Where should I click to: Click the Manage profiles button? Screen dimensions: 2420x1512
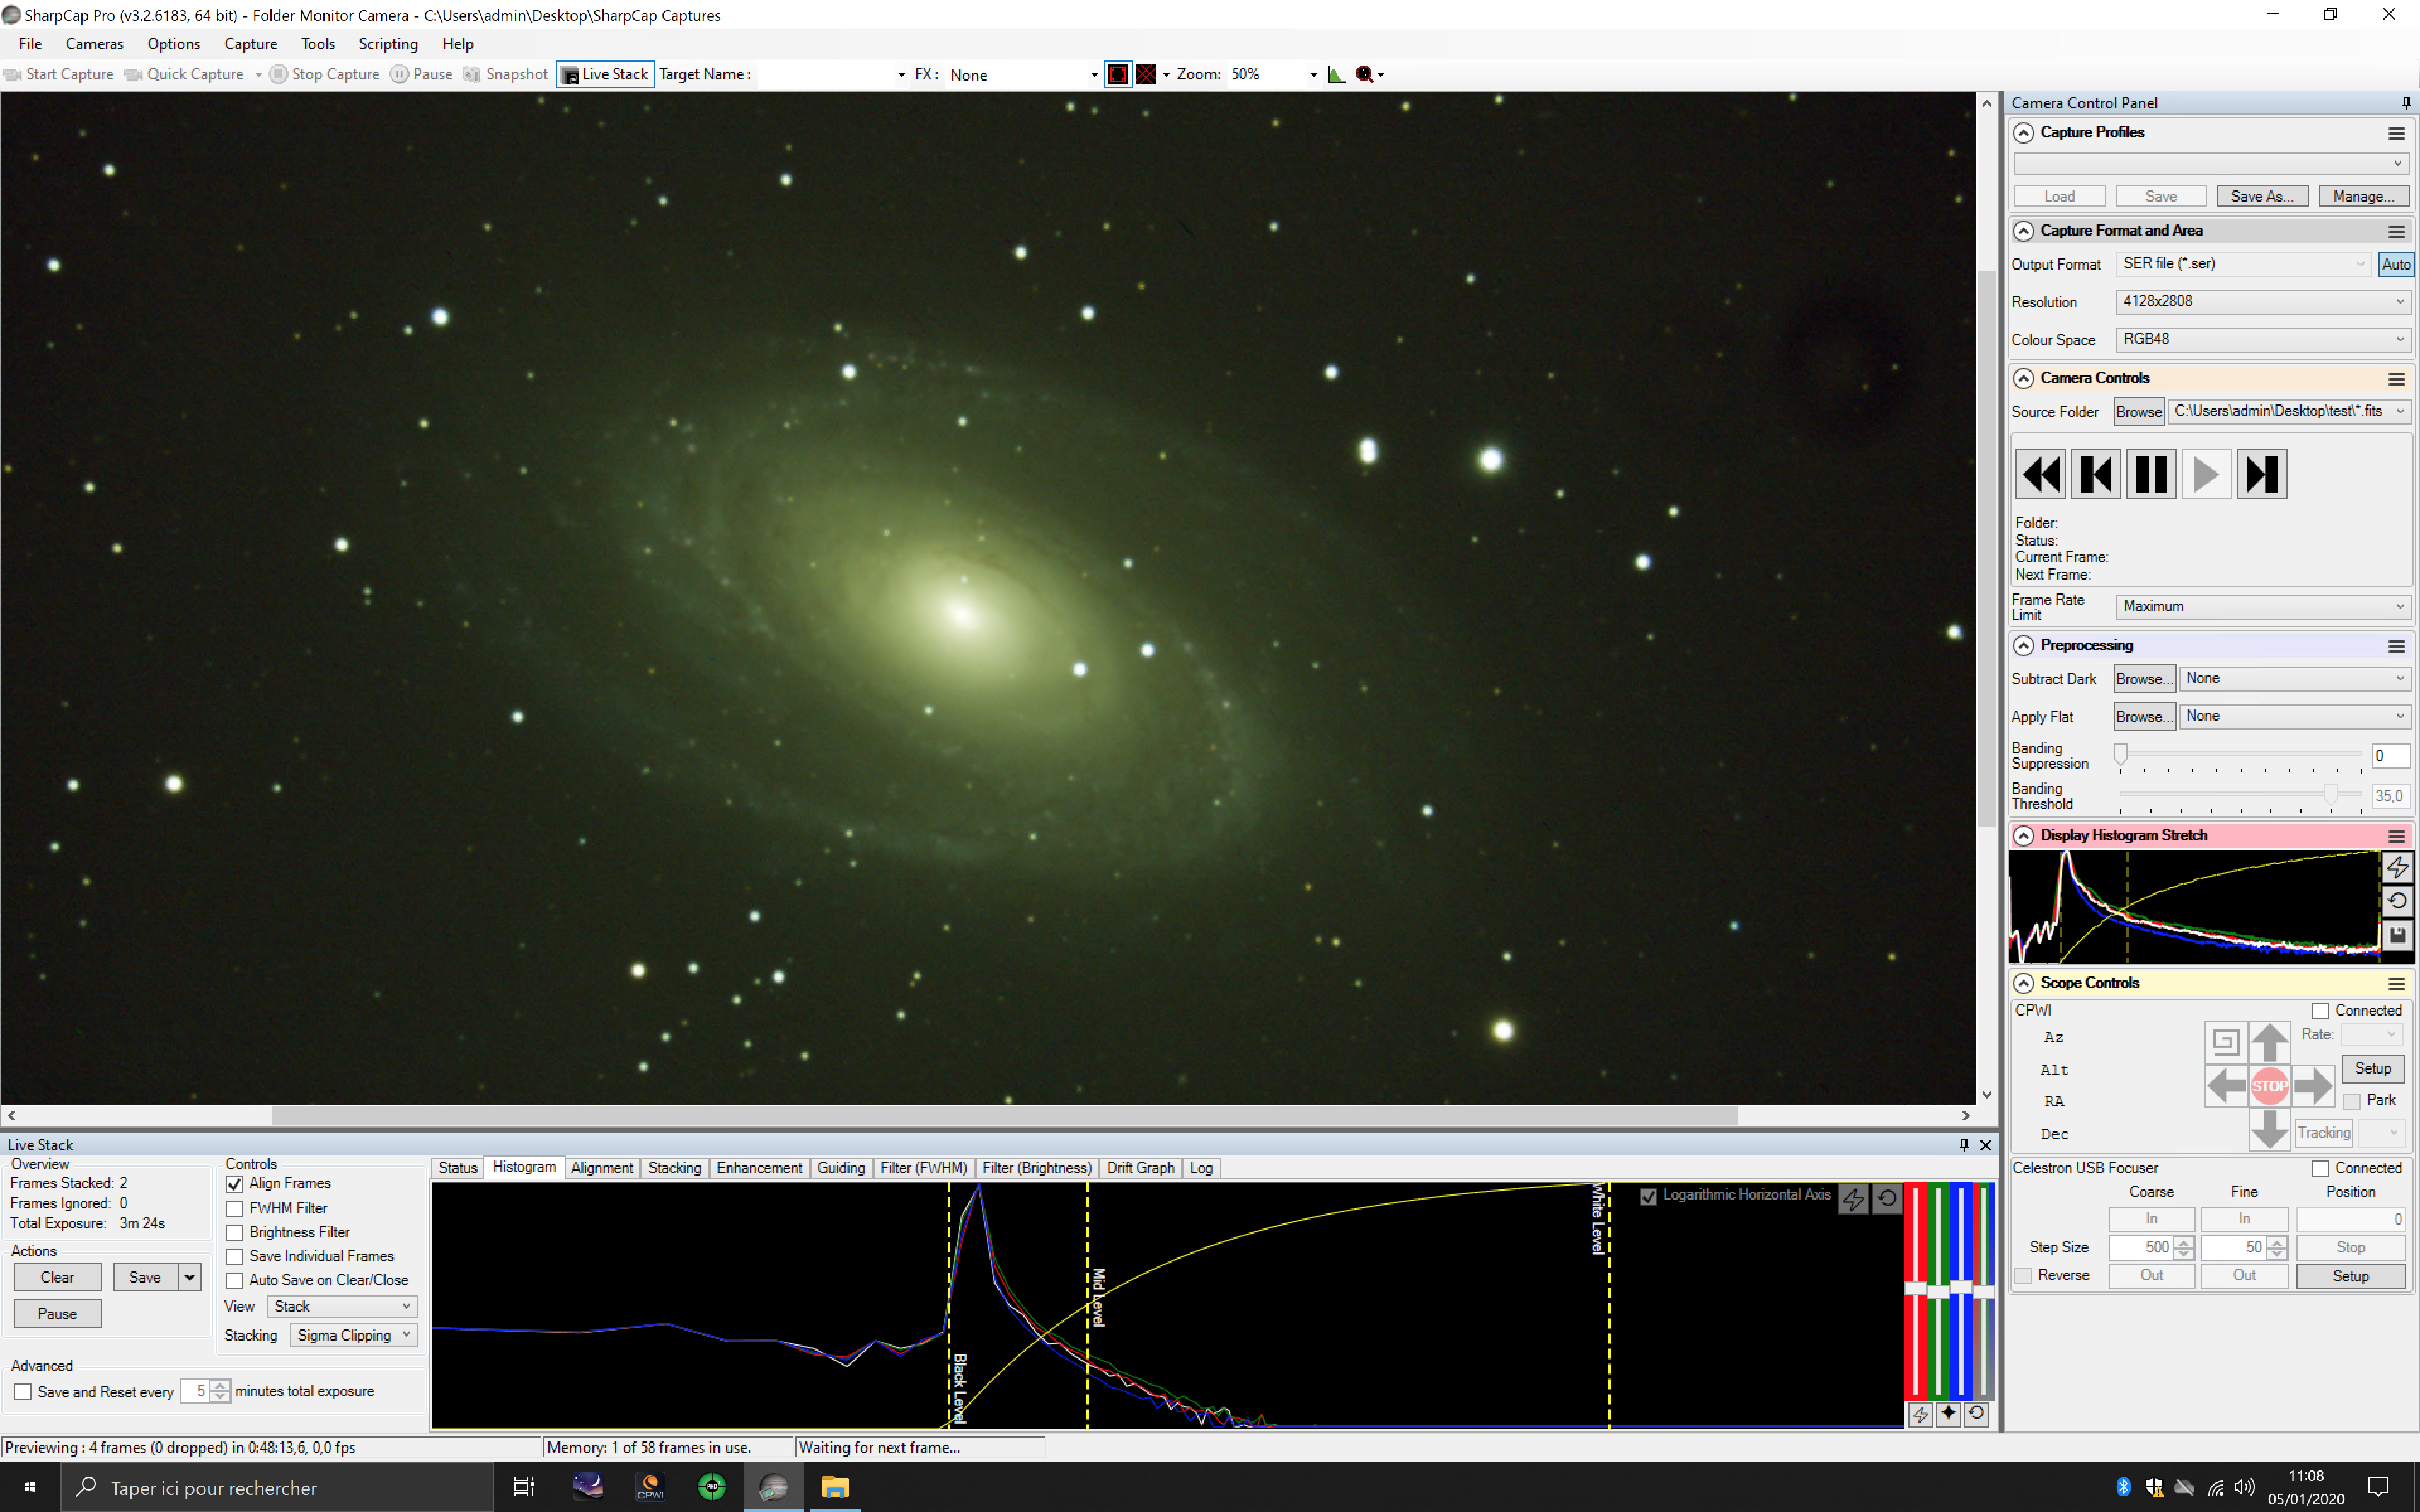click(x=2363, y=197)
